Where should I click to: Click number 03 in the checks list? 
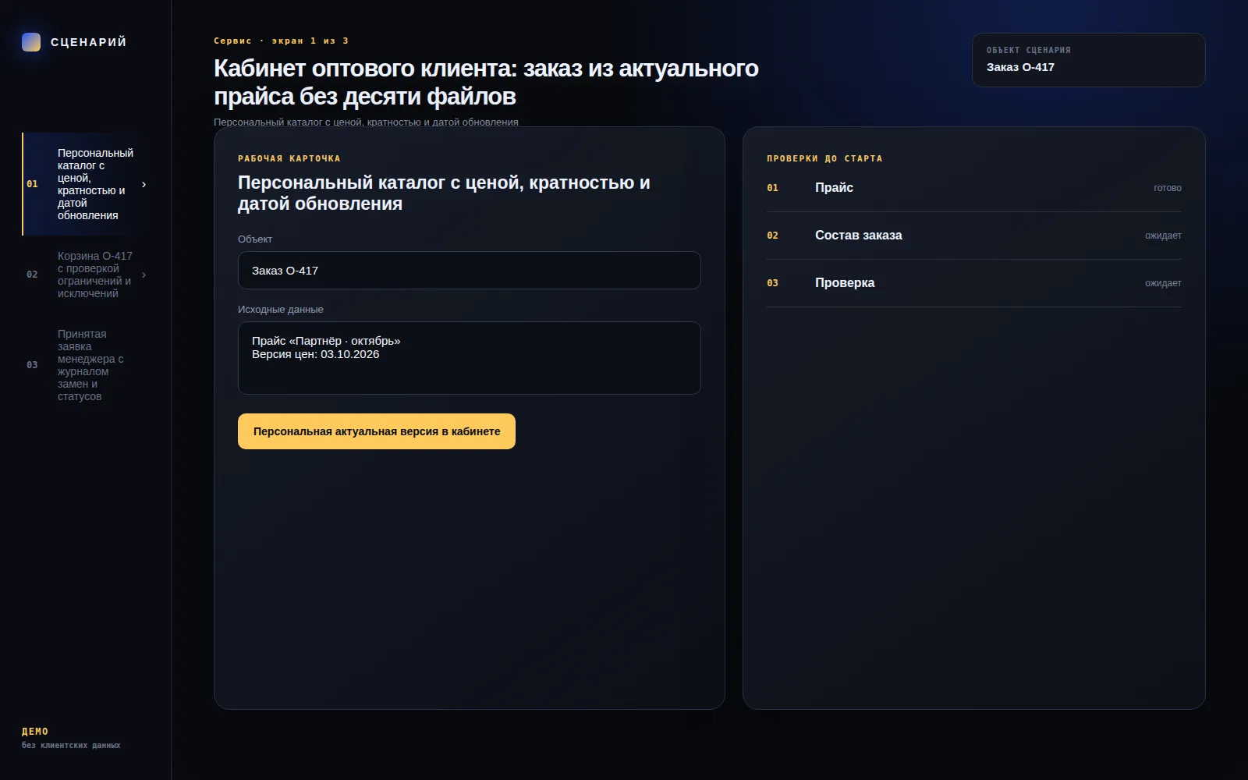(x=772, y=283)
